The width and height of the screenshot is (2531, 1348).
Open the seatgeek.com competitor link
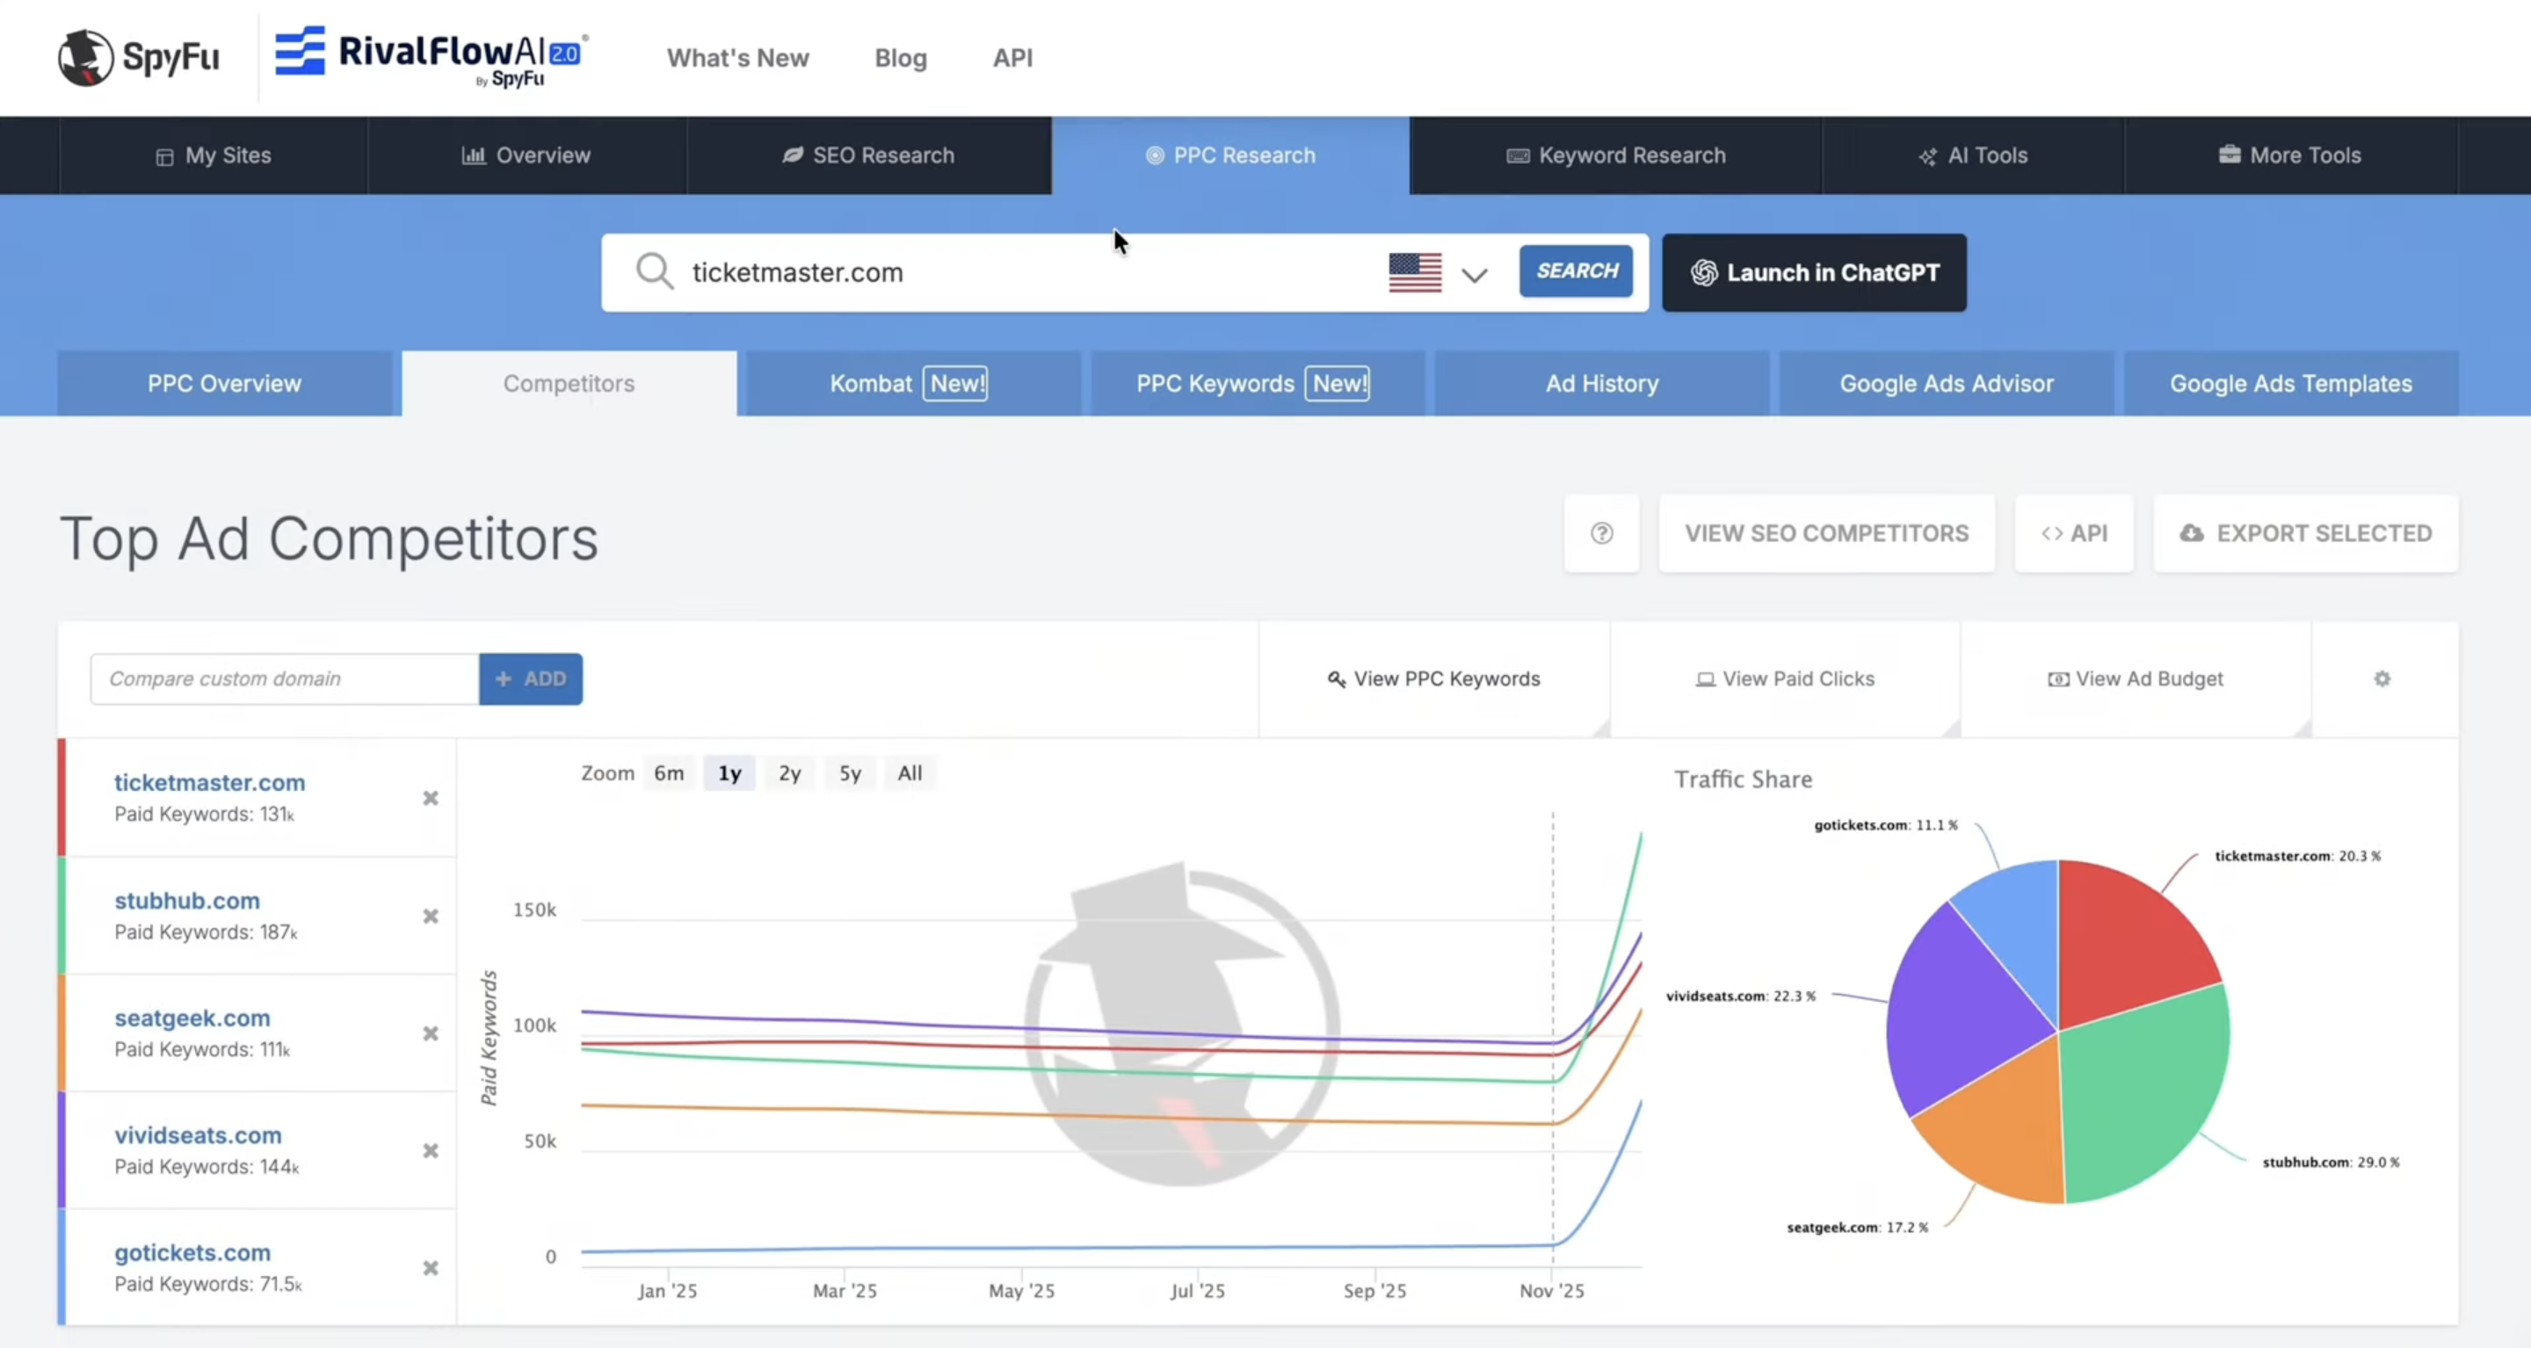(x=192, y=1018)
